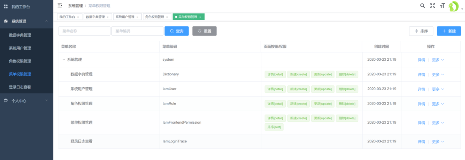Open 系统用户管理 in the sidebar
The image size is (465, 160).
click(x=27, y=48)
